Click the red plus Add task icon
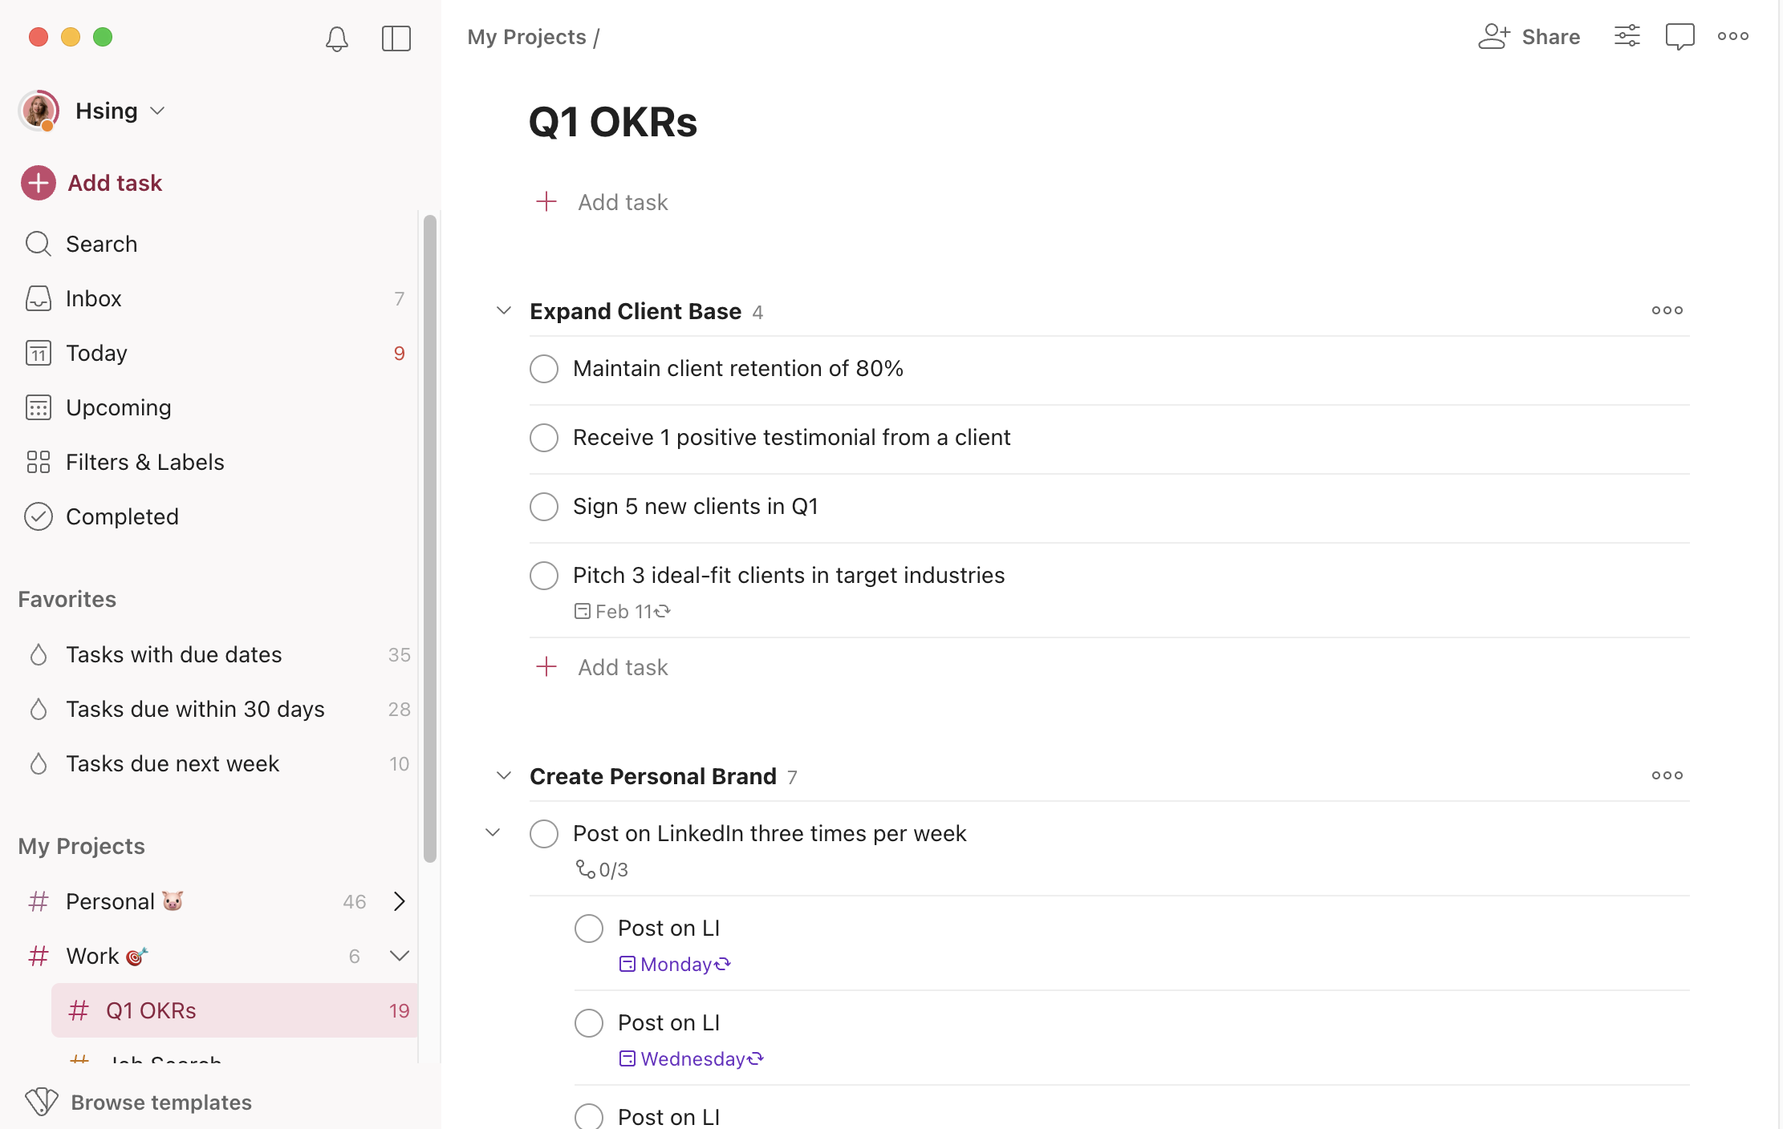 coord(38,183)
